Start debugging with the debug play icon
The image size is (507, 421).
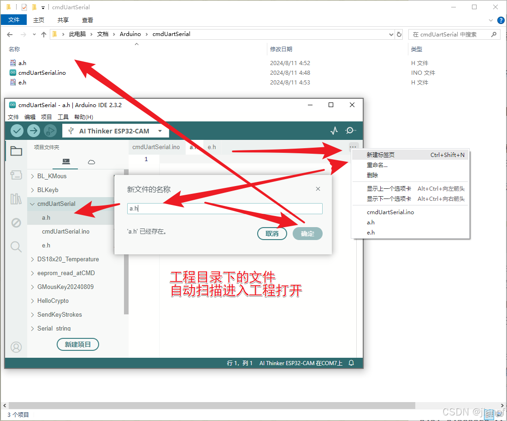point(50,131)
